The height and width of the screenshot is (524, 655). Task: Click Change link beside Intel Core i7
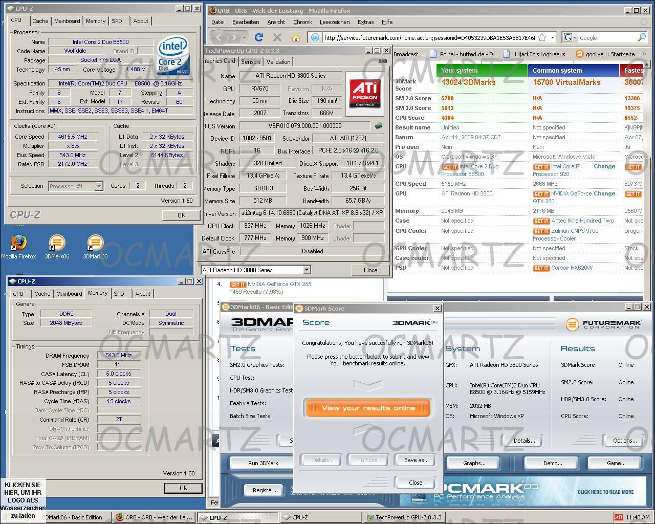pyautogui.click(x=604, y=166)
